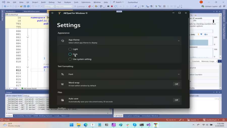This screenshot has width=227, height=128.
Task: Open the Analyze menu
Action: click(x=67, y=2)
